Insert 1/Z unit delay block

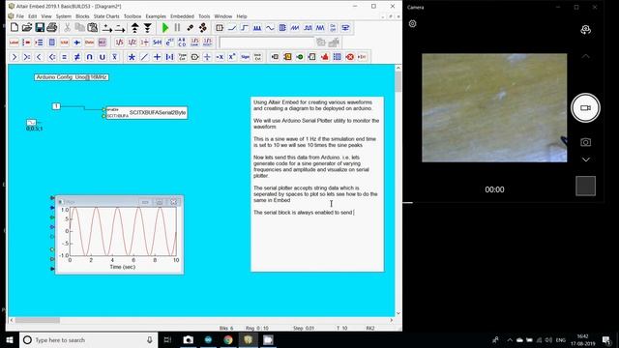(132, 43)
